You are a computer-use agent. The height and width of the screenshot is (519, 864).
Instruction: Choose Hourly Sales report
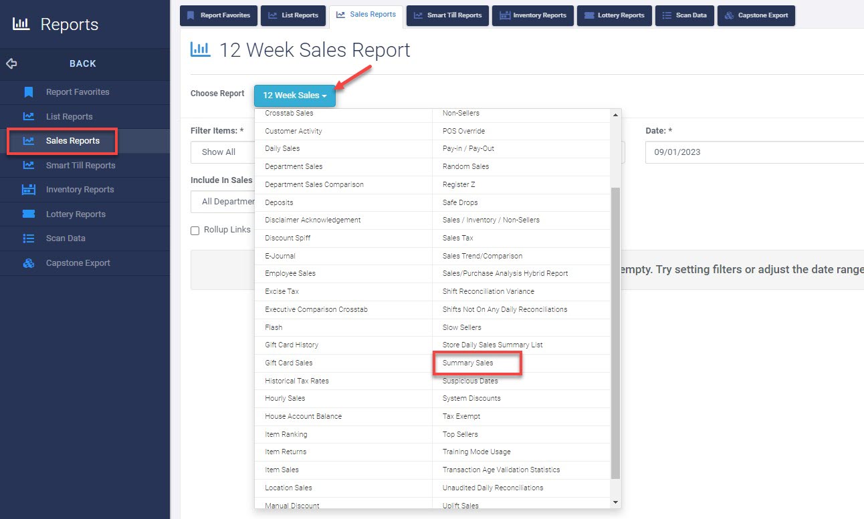[285, 398]
